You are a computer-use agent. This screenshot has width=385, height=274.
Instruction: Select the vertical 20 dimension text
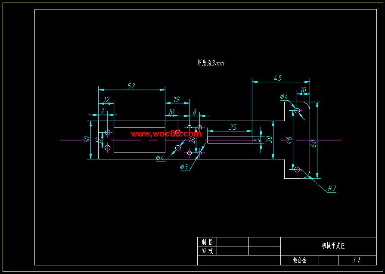click(x=192, y=140)
